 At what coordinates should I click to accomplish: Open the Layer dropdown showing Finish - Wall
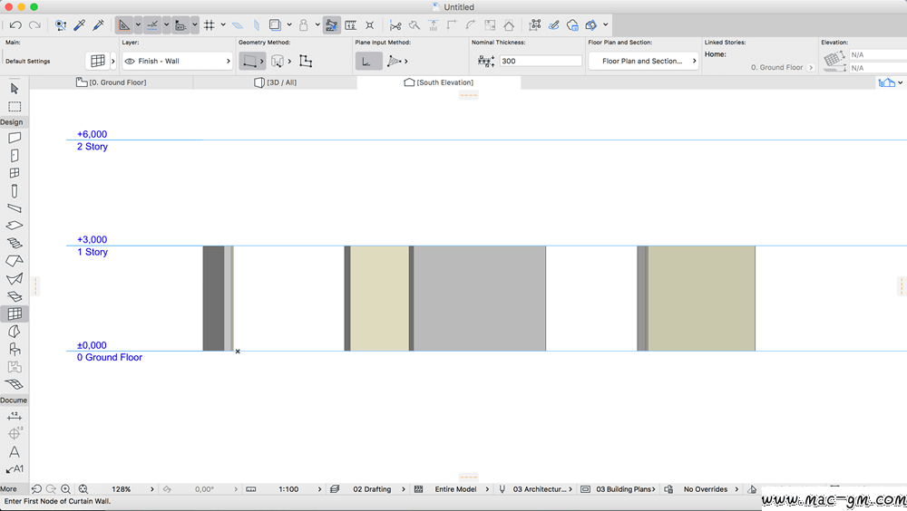(177, 61)
